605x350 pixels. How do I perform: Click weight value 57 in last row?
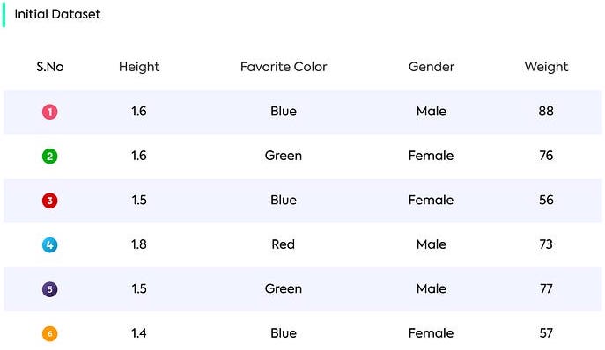coord(546,333)
